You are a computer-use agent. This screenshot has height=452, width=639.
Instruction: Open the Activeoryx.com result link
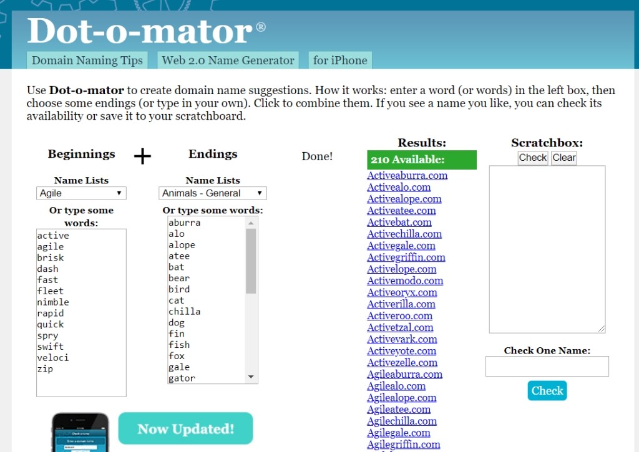(402, 293)
